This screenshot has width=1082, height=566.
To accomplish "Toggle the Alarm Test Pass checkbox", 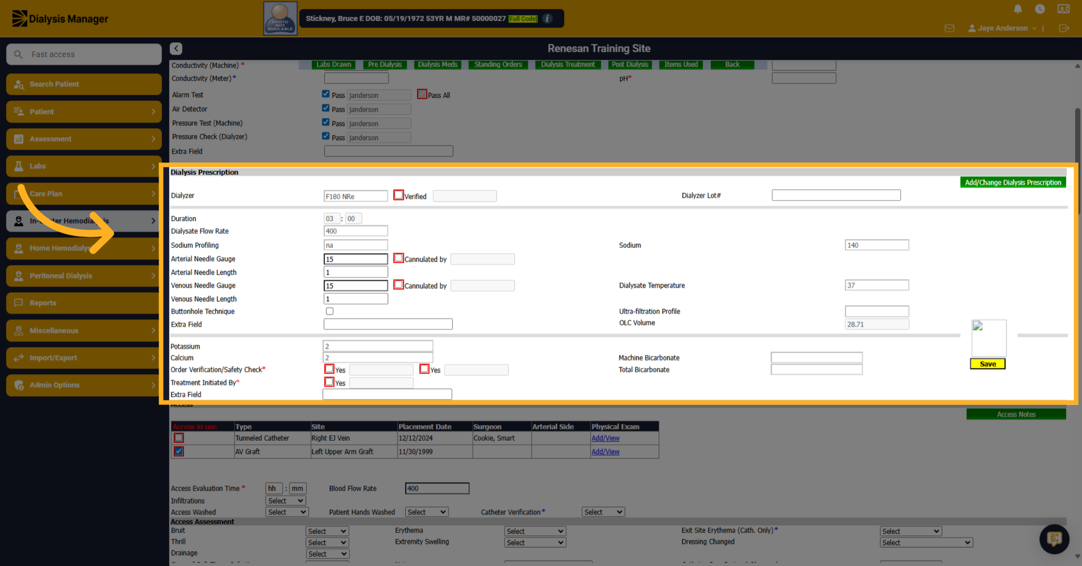I will coord(326,94).
